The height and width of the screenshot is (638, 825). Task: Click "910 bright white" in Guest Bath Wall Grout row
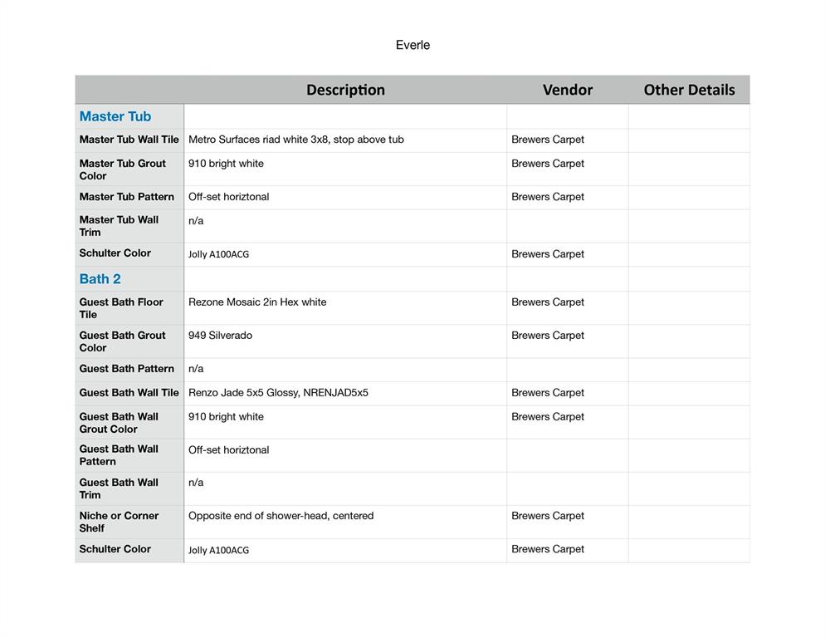(227, 417)
